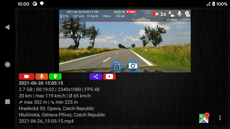Open Google Maps icon
Screen dimensions: 230x129
click(x=204, y=118)
